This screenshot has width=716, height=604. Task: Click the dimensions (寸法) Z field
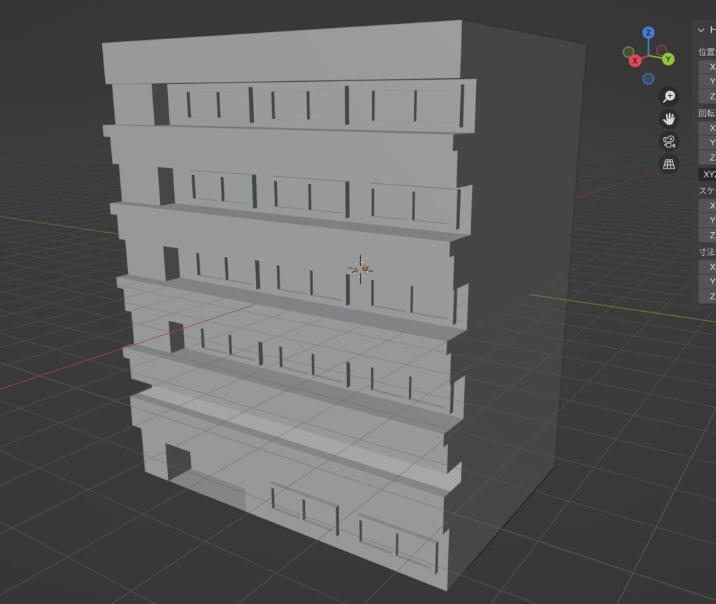[707, 296]
